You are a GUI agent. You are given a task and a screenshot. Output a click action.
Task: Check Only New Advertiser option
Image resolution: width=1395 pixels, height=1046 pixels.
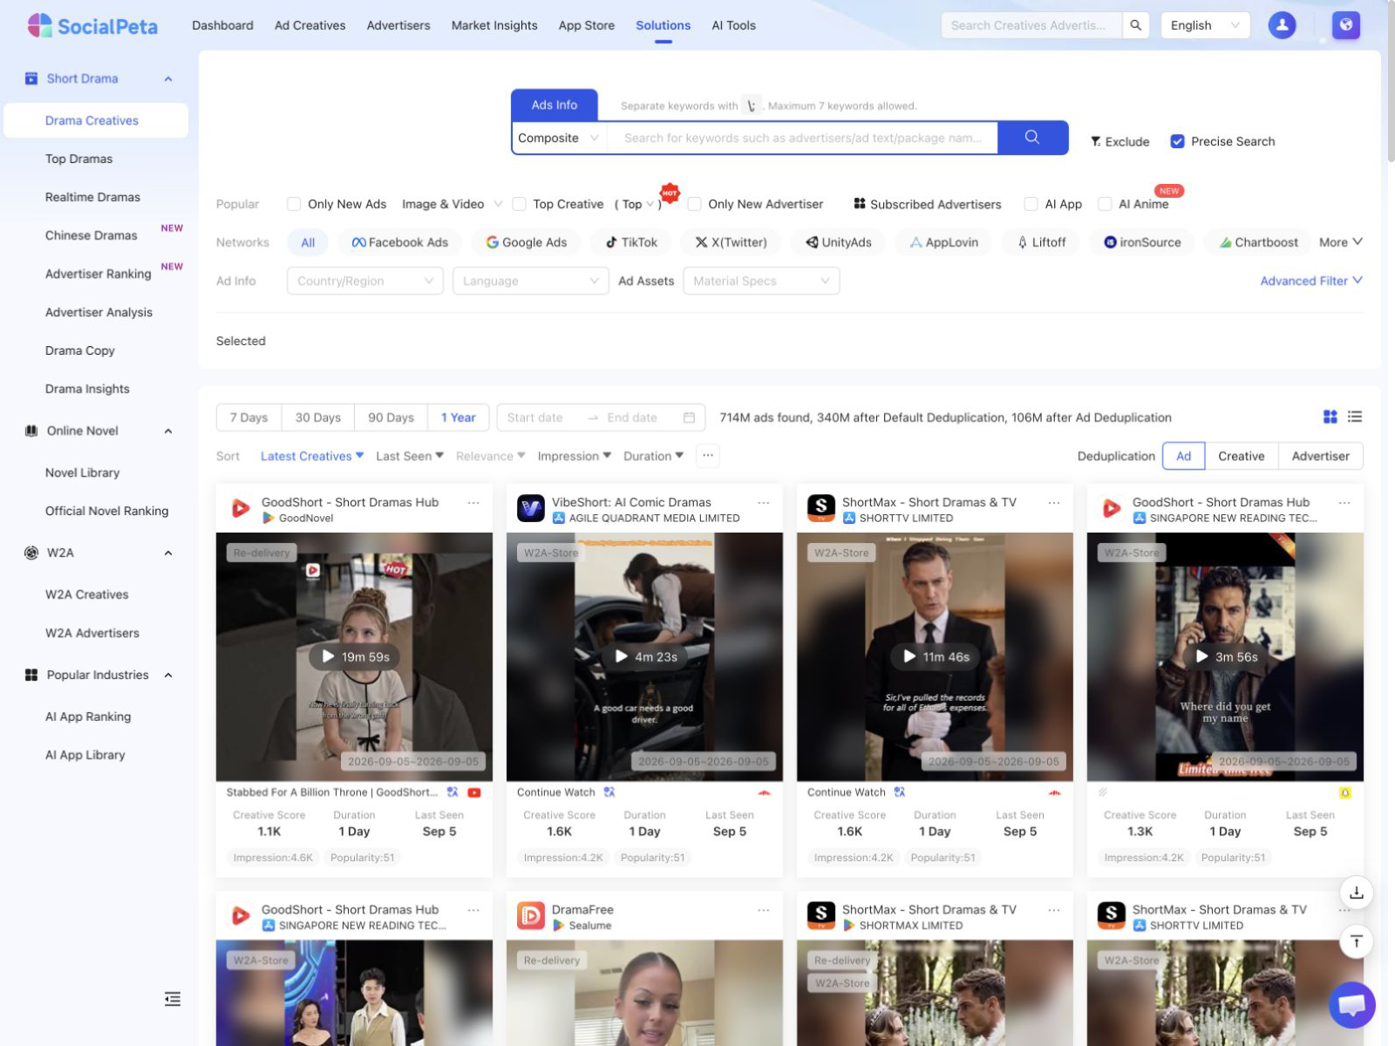pos(695,204)
